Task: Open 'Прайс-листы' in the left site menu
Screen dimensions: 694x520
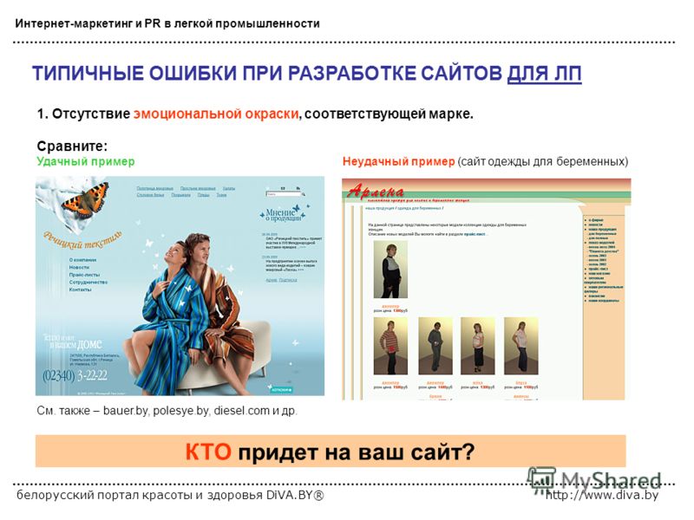Action: (x=84, y=275)
